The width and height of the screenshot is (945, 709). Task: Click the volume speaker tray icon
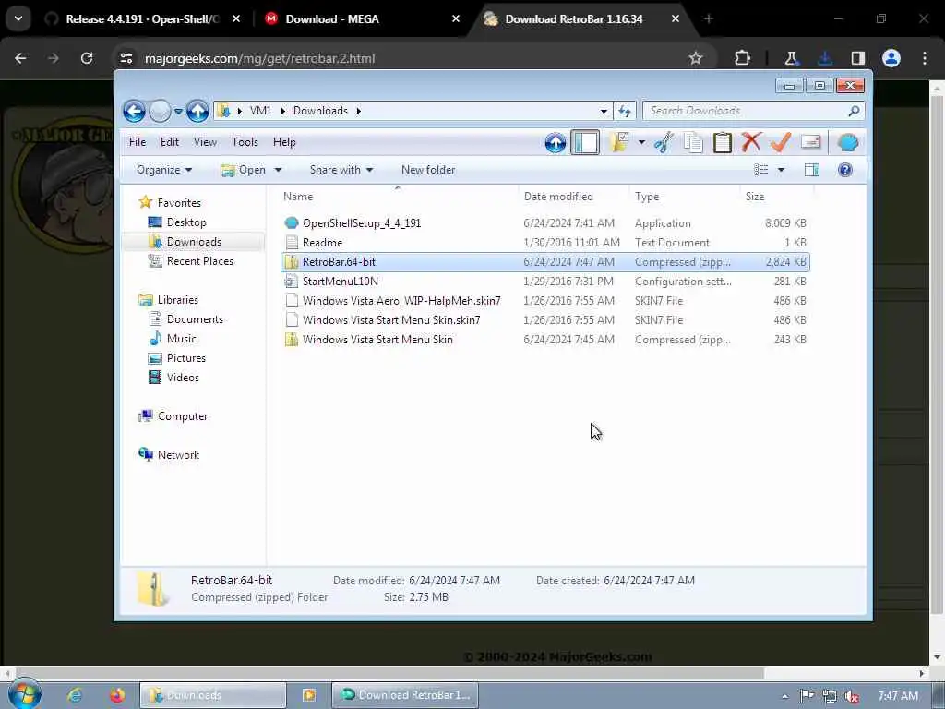pyautogui.click(x=851, y=696)
